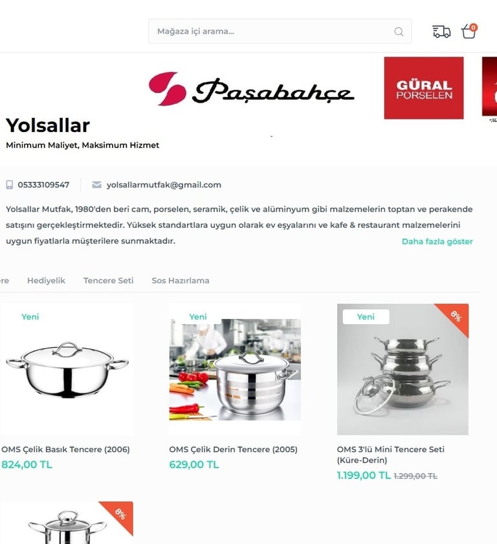Click the stacked mini pot set image
Screen dimensions: 497x544
pos(403,369)
